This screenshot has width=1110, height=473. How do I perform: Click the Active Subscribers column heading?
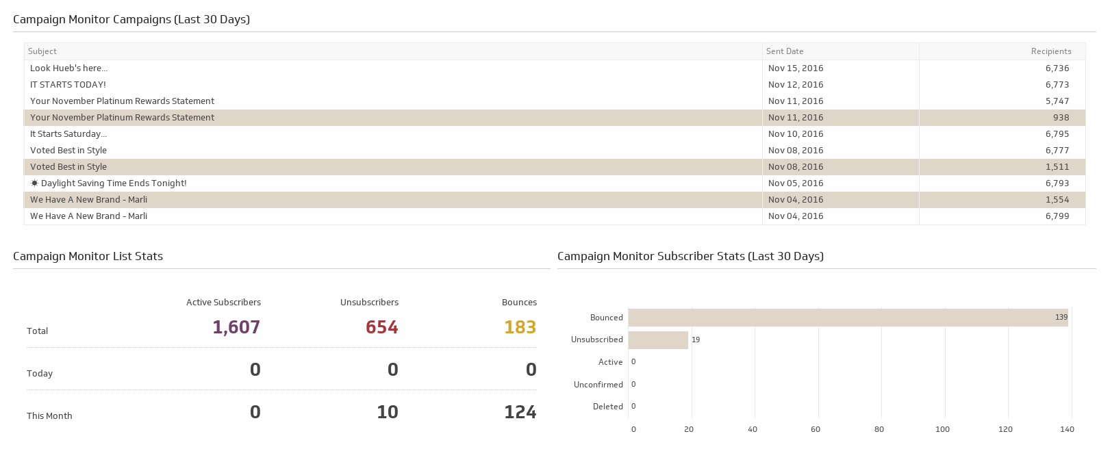[x=223, y=303]
